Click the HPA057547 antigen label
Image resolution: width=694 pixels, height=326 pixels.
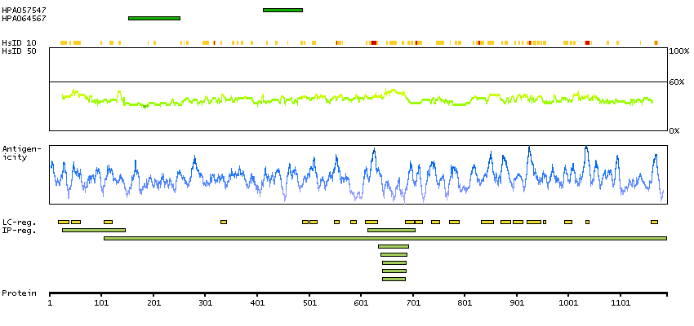24,10
